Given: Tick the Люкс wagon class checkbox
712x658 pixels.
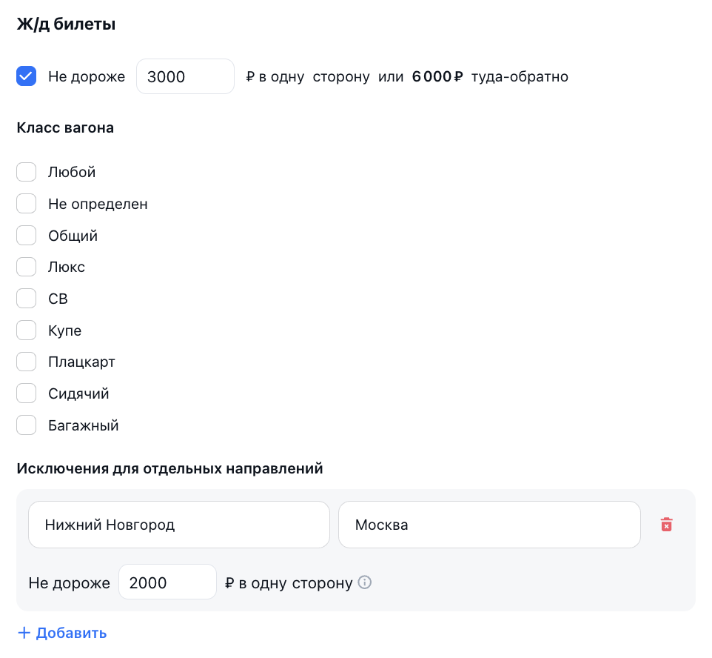Looking at the screenshot, I should 27,267.
